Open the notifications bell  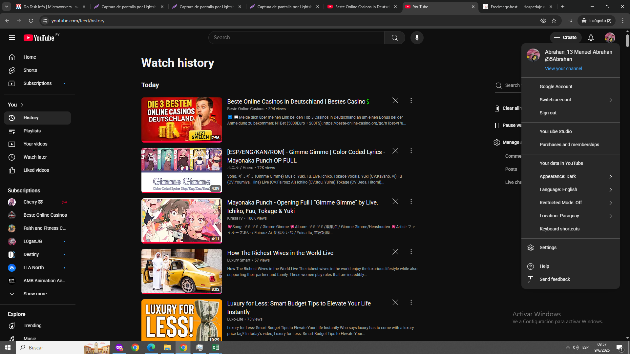pos(591,38)
